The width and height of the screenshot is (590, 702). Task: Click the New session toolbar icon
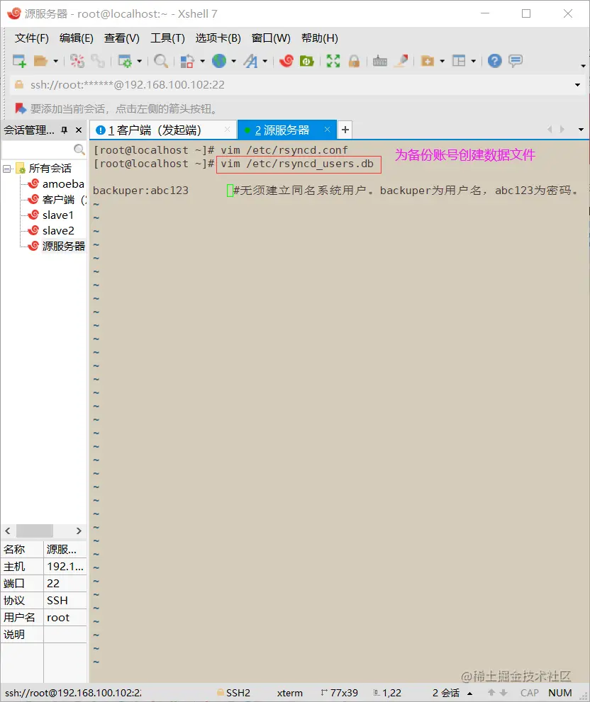tap(19, 61)
